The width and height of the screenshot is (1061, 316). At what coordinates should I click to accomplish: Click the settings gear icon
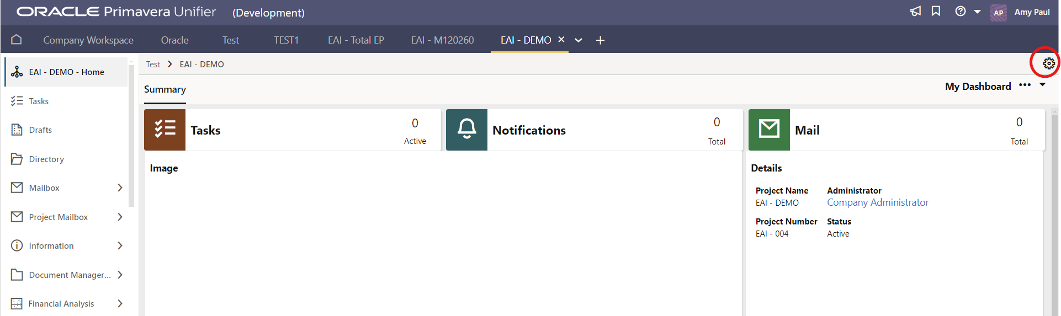tap(1048, 64)
